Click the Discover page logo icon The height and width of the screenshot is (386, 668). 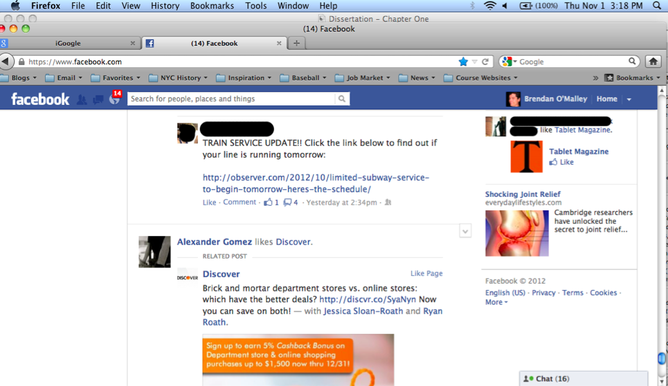click(188, 278)
